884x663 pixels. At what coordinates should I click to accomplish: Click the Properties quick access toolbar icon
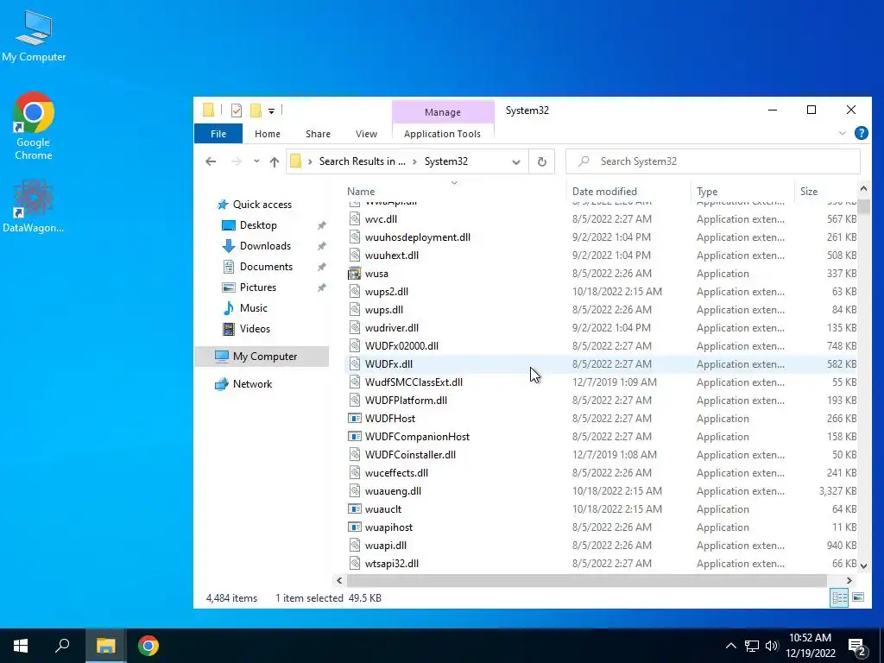click(237, 110)
